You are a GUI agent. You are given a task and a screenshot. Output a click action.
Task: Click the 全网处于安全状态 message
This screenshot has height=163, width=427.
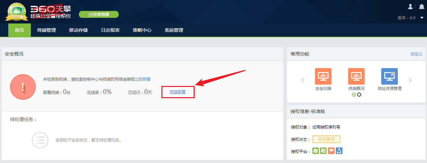89,140
